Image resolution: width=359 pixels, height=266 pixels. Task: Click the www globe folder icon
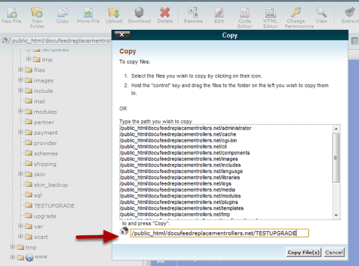[x=29, y=257]
